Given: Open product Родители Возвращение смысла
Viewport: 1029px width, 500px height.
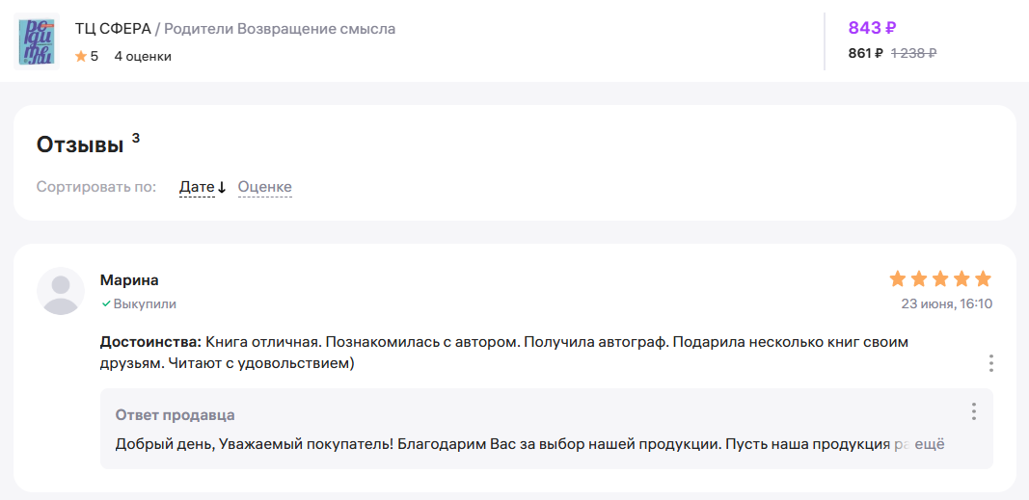Looking at the screenshot, I should pyautogui.click(x=280, y=29).
